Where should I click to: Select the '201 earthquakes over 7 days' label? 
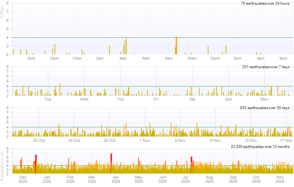pyautogui.click(x=266, y=67)
